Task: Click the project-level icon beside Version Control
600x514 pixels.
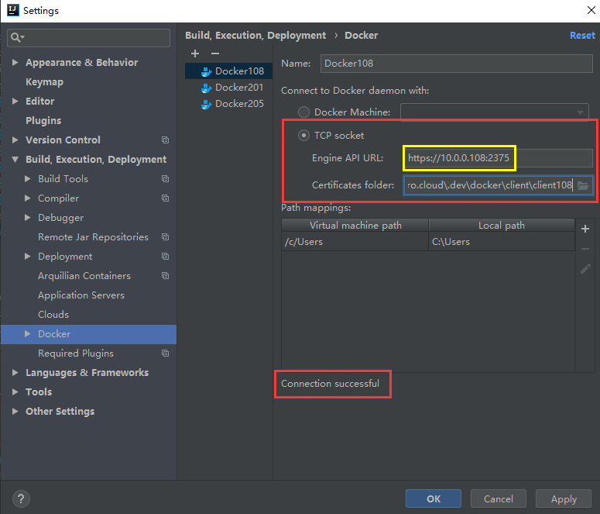Action: point(165,140)
